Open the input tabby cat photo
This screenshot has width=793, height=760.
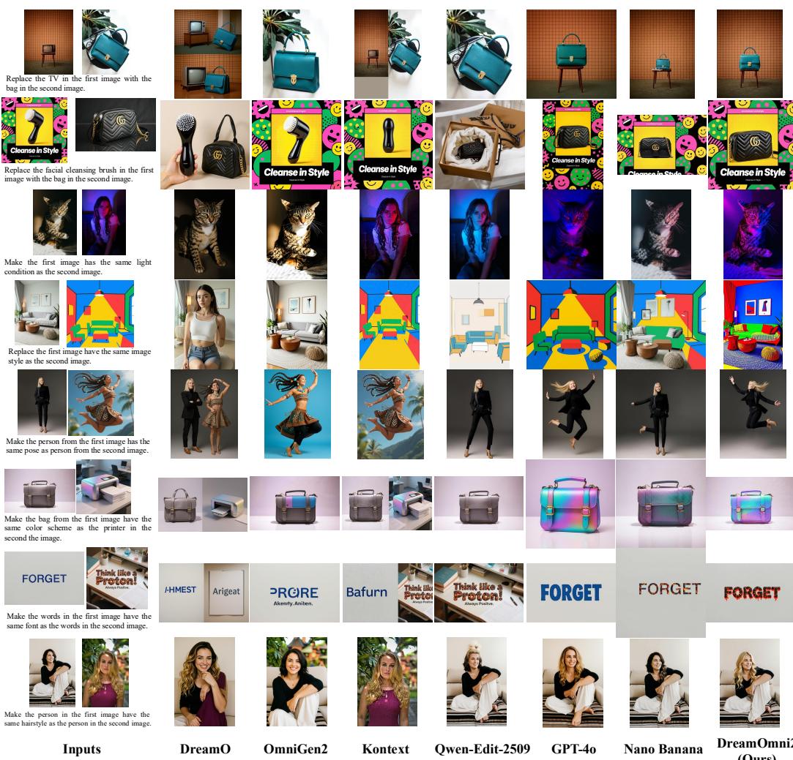pos(55,222)
